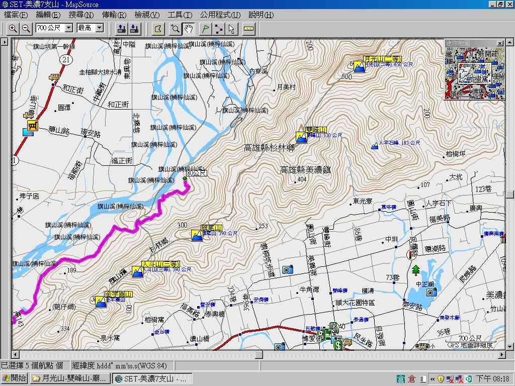Click the 80公尺 elevation label box

coord(197,173)
